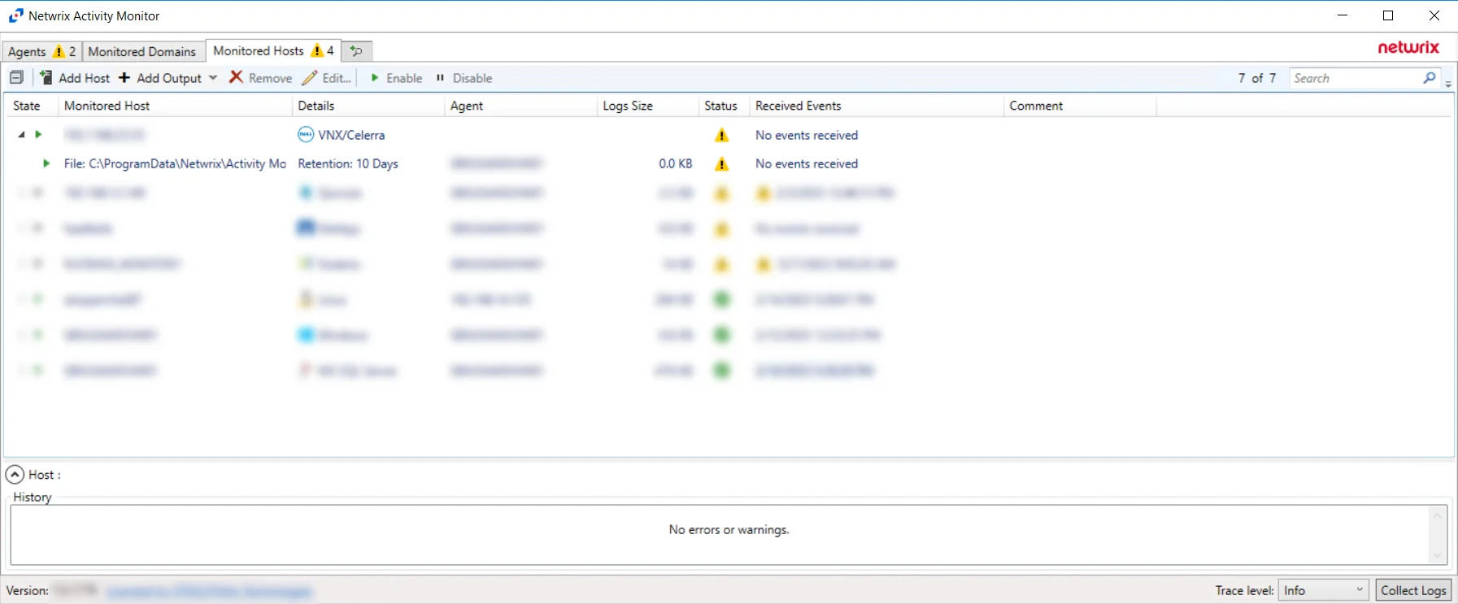Click the red X Remove icon
This screenshot has width=1458, height=604.
[x=236, y=77]
